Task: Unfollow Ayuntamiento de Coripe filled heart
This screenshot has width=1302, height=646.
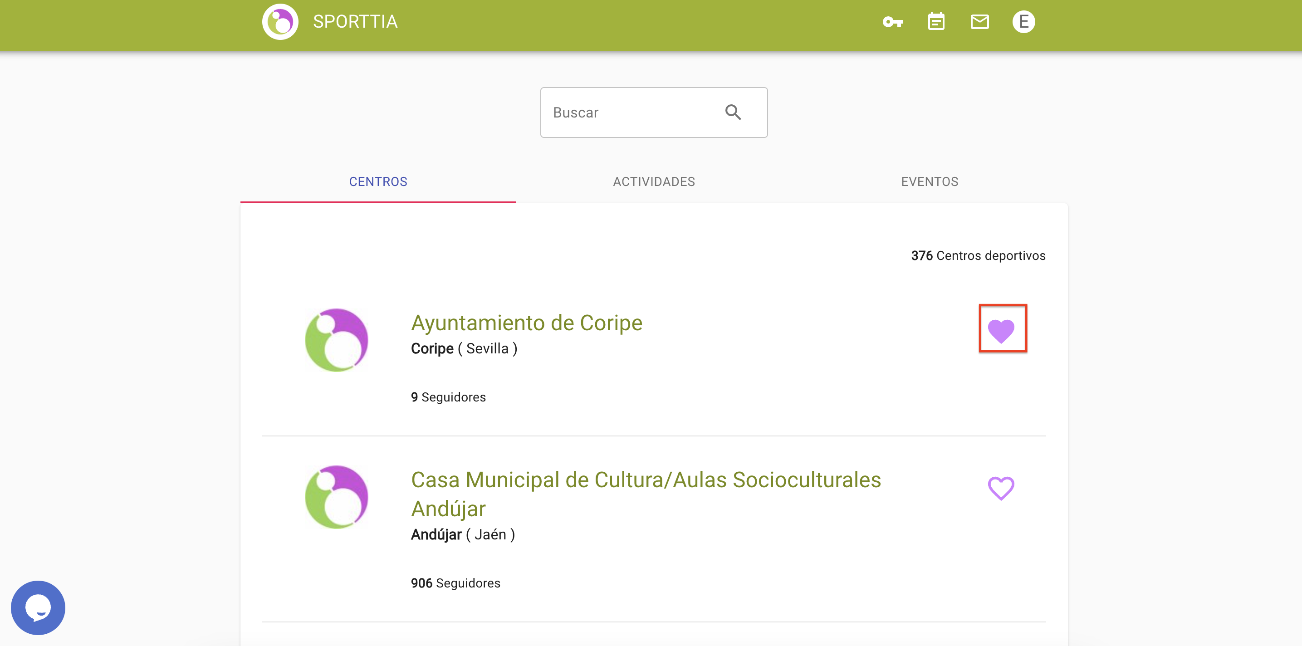Action: pos(1001,331)
